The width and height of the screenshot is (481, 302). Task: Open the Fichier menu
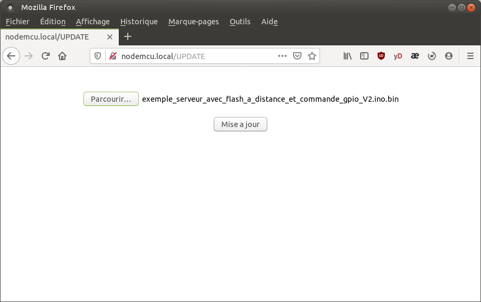17,22
